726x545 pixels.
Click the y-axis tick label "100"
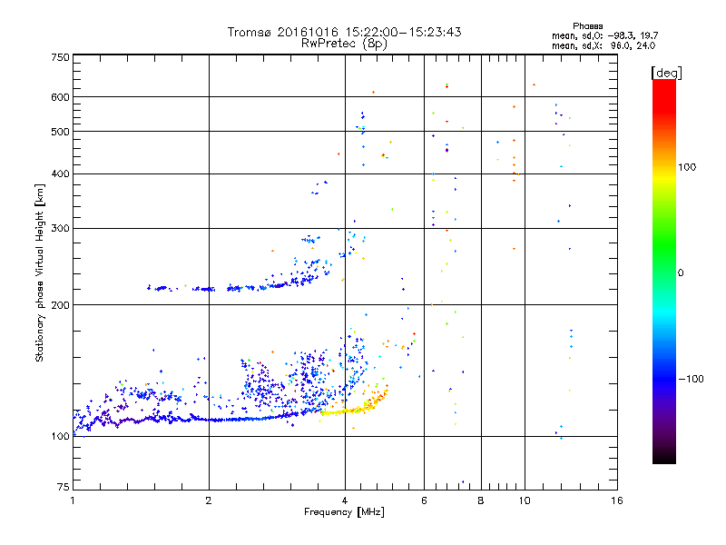(x=61, y=436)
